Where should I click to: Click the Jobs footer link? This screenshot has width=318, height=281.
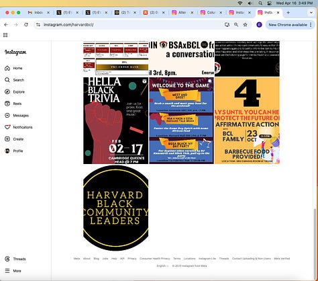pyautogui.click(x=105, y=258)
